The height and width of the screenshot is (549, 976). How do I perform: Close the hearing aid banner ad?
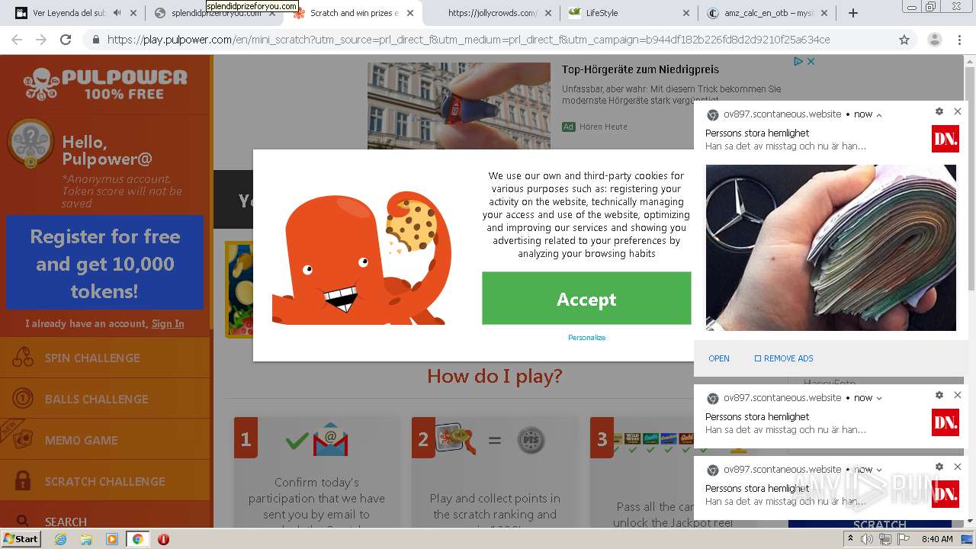(811, 61)
